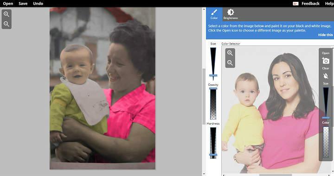
Task: Click the Color Selector horizontal scrollbar
Action: (276, 175)
